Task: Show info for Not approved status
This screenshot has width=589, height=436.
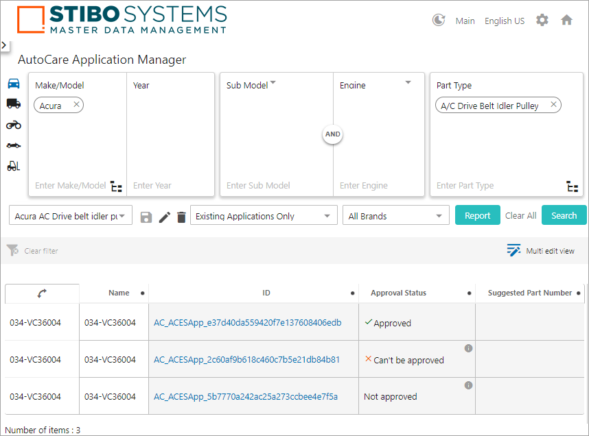Action: click(x=468, y=385)
